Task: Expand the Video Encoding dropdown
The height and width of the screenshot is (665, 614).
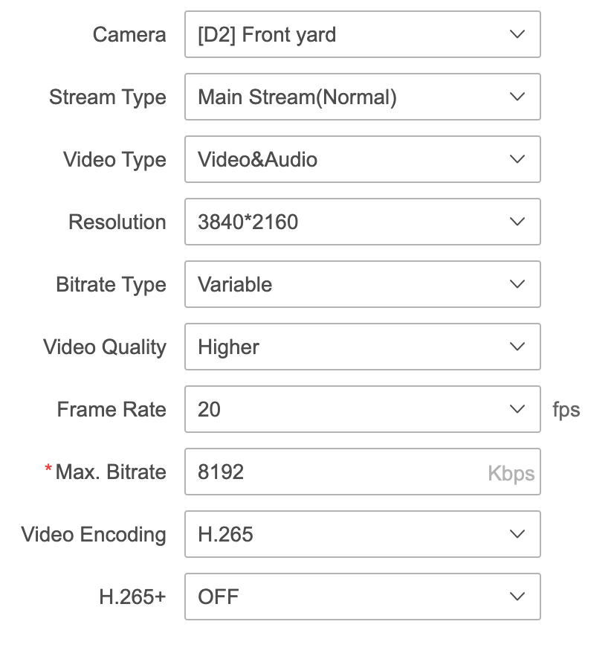Action: point(362,534)
